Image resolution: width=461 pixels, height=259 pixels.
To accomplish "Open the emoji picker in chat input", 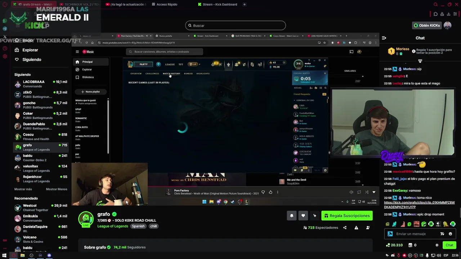I will tap(450, 234).
